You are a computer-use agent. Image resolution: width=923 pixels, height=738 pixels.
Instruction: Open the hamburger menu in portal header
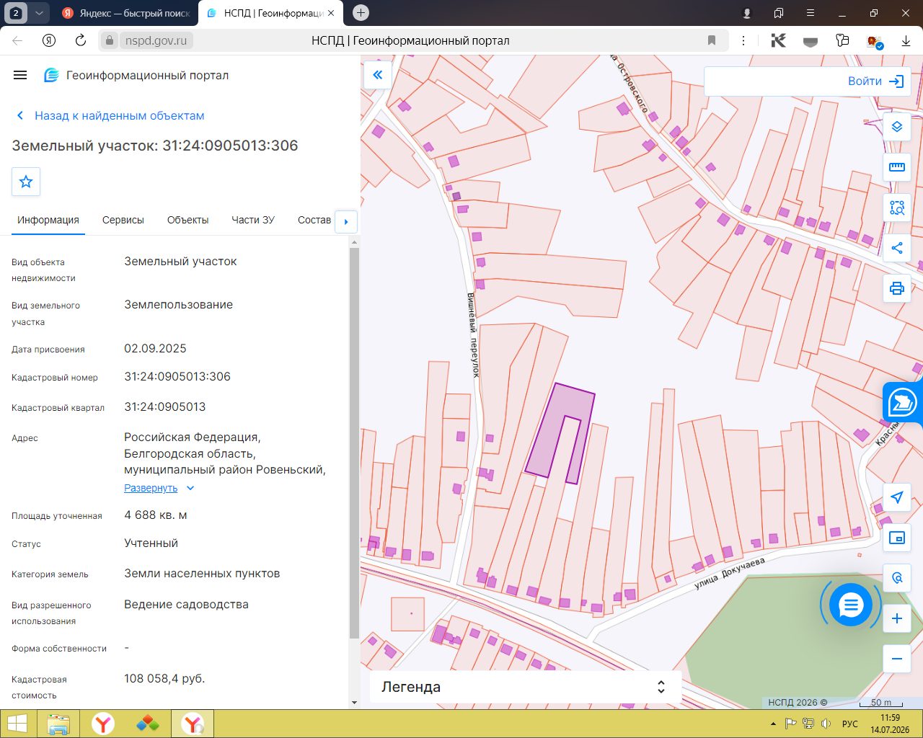(20, 75)
